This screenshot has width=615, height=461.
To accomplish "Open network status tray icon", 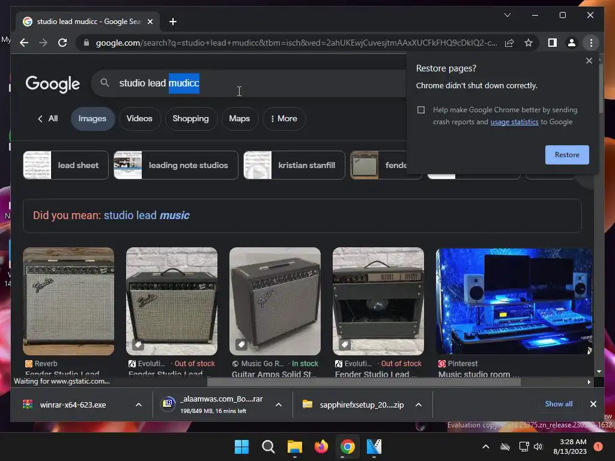I will [524, 447].
